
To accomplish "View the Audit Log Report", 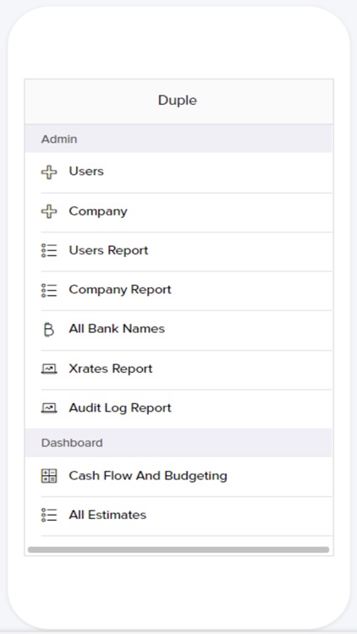I will pyautogui.click(x=178, y=409).
